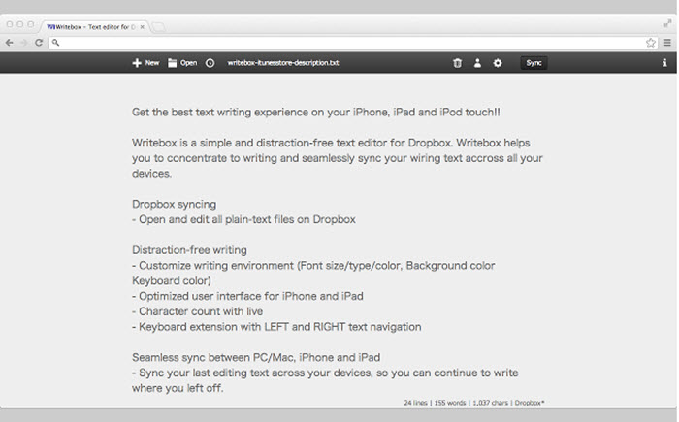Screen dimensions: 679x422
Task: Reload the page
Action: [x=39, y=43]
